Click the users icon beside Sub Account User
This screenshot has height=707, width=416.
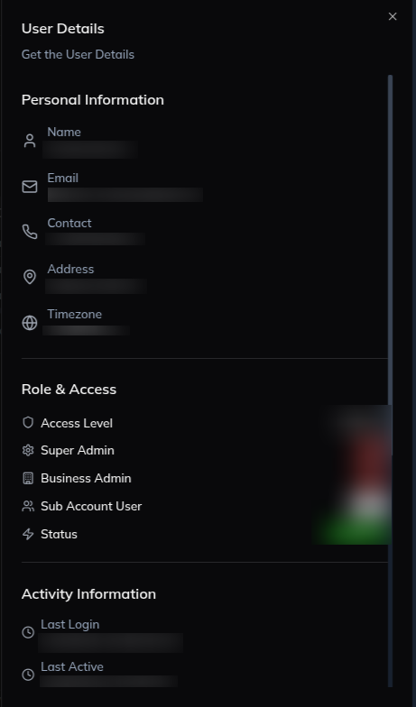[28, 506]
